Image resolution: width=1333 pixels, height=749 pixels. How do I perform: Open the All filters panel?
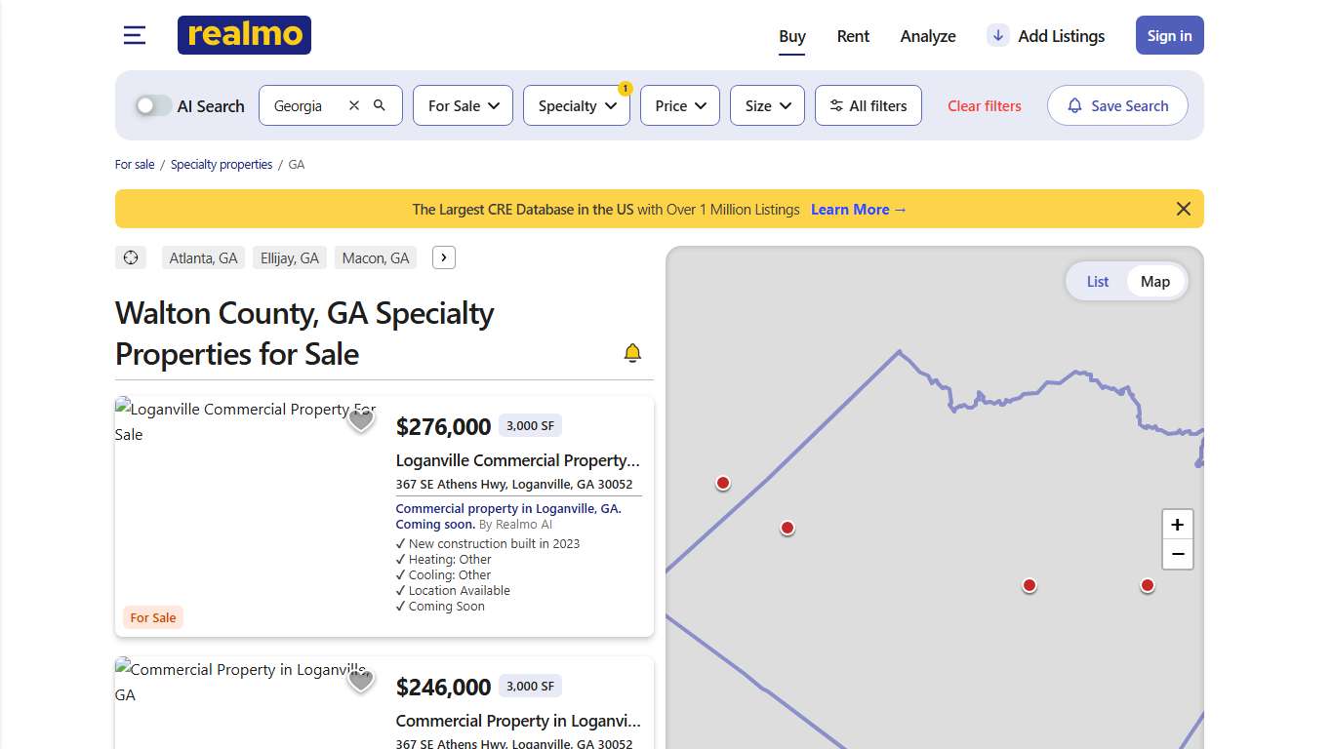pos(868,105)
